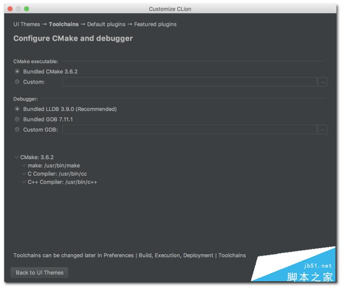341x287 pixels.
Task: Click the checkmark icon beside make entry
Action: tap(24, 165)
